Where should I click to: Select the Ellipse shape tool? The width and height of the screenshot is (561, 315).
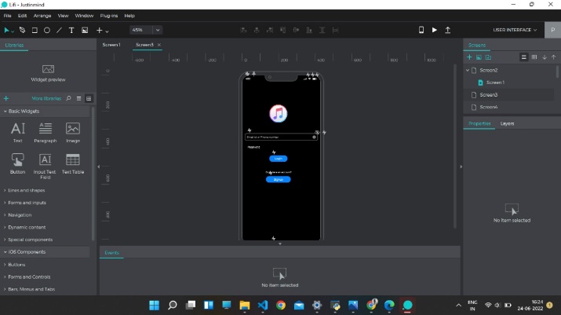coord(47,30)
